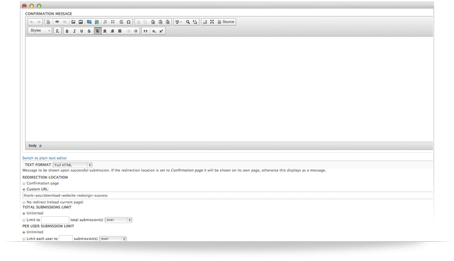Insert block quote
This screenshot has height=261, width=454.
(x=145, y=31)
